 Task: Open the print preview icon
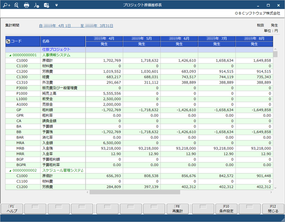pos(16,5)
